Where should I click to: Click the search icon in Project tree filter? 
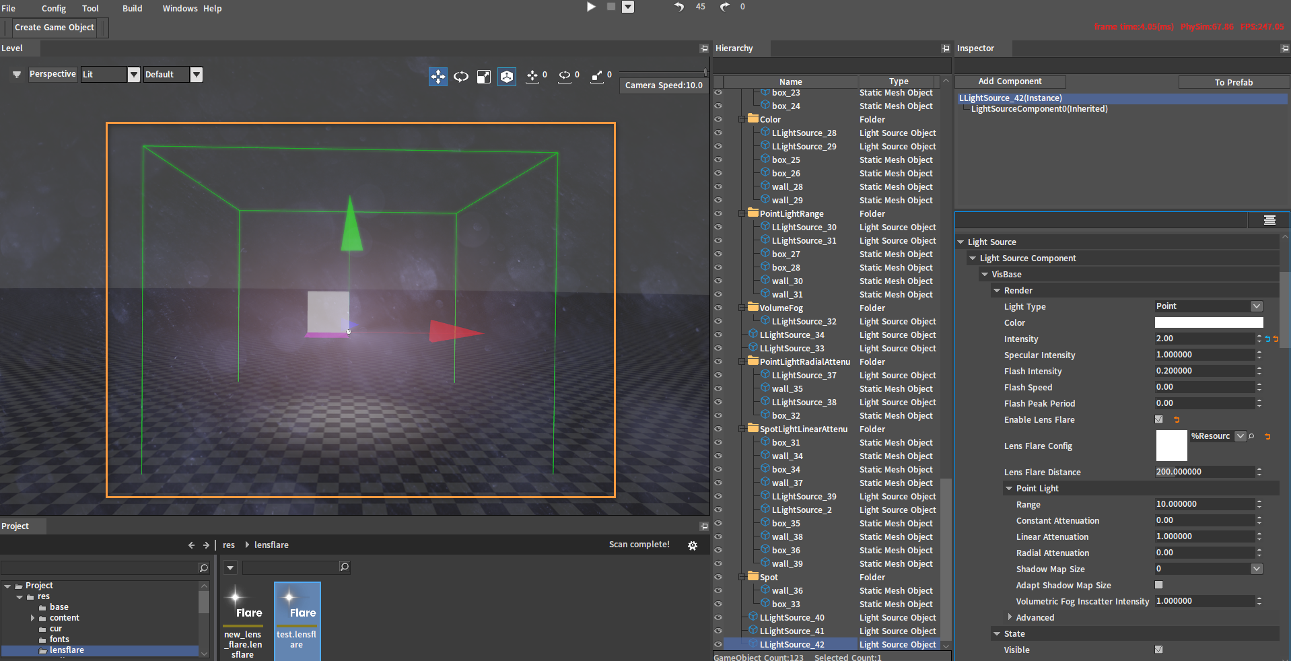(204, 568)
